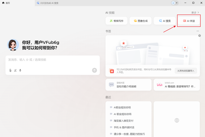This screenshot has height=137, width=205.
Task: Open the 图像生成 skill
Action: (140, 21)
